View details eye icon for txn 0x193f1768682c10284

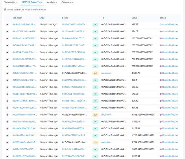pyautogui.click(x=7, y=80)
